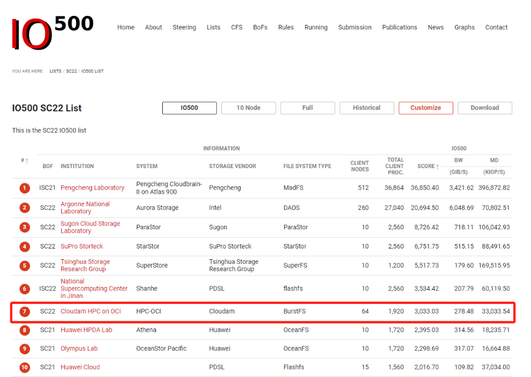This screenshot has height=377, width=531.
Task: Select BurstFS file system cell
Action: tap(294, 311)
